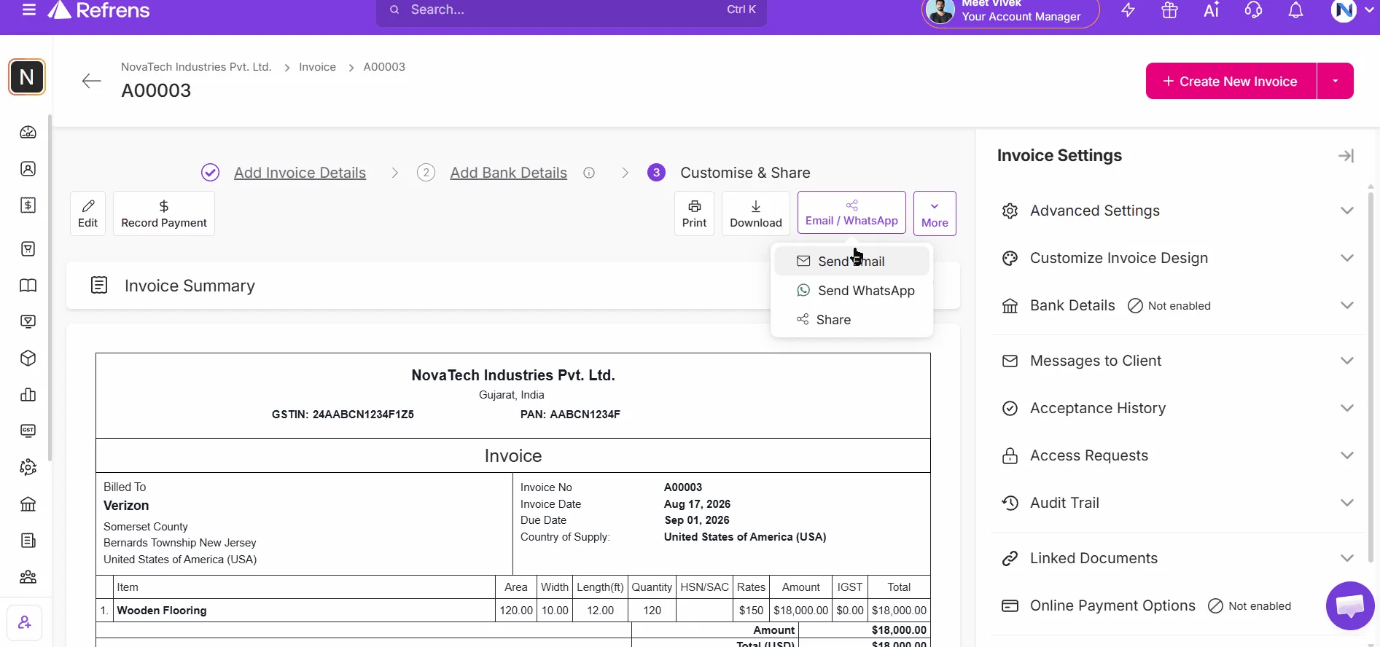The width and height of the screenshot is (1380, 647).
Task: Launch the AI assistant icon
Action: click(1211, 10)
